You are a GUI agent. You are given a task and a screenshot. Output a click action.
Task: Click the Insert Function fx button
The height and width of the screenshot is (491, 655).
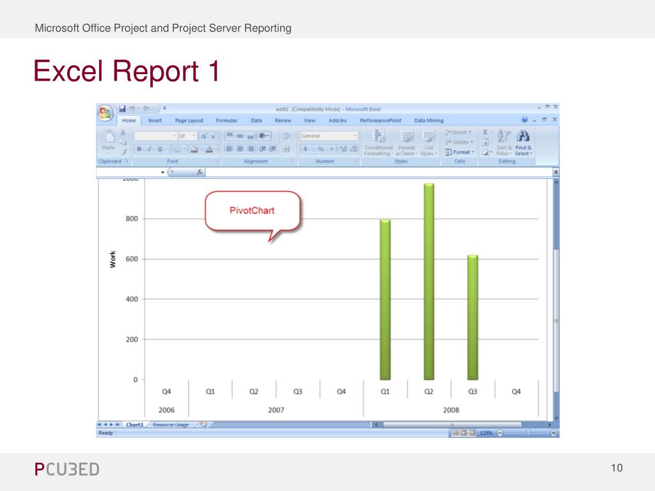(200, 172)
